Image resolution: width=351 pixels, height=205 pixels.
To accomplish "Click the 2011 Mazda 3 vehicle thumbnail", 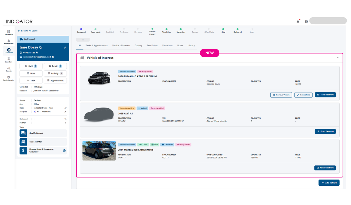I will (99, 151).
